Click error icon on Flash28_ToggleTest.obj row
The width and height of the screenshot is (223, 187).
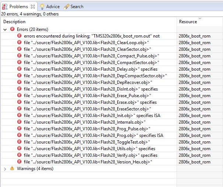click(x=19, y=142)
